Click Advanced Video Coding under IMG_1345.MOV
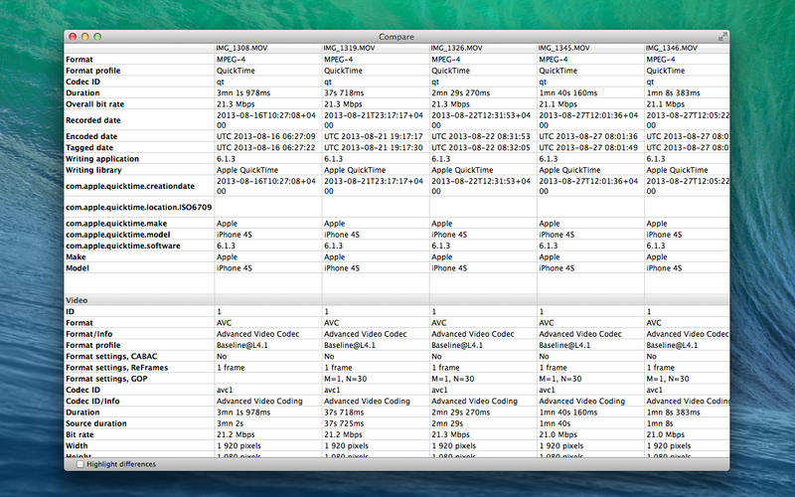The image size is (795, 497). (582, 401)
